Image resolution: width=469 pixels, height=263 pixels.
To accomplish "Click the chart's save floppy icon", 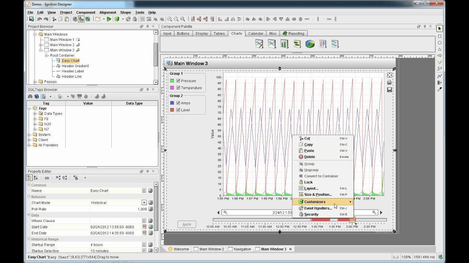I will click(x=389, y=89).
